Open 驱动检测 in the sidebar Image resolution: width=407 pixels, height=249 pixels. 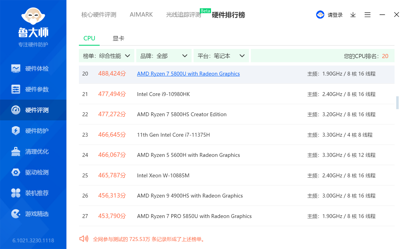[x=33, y=172]
